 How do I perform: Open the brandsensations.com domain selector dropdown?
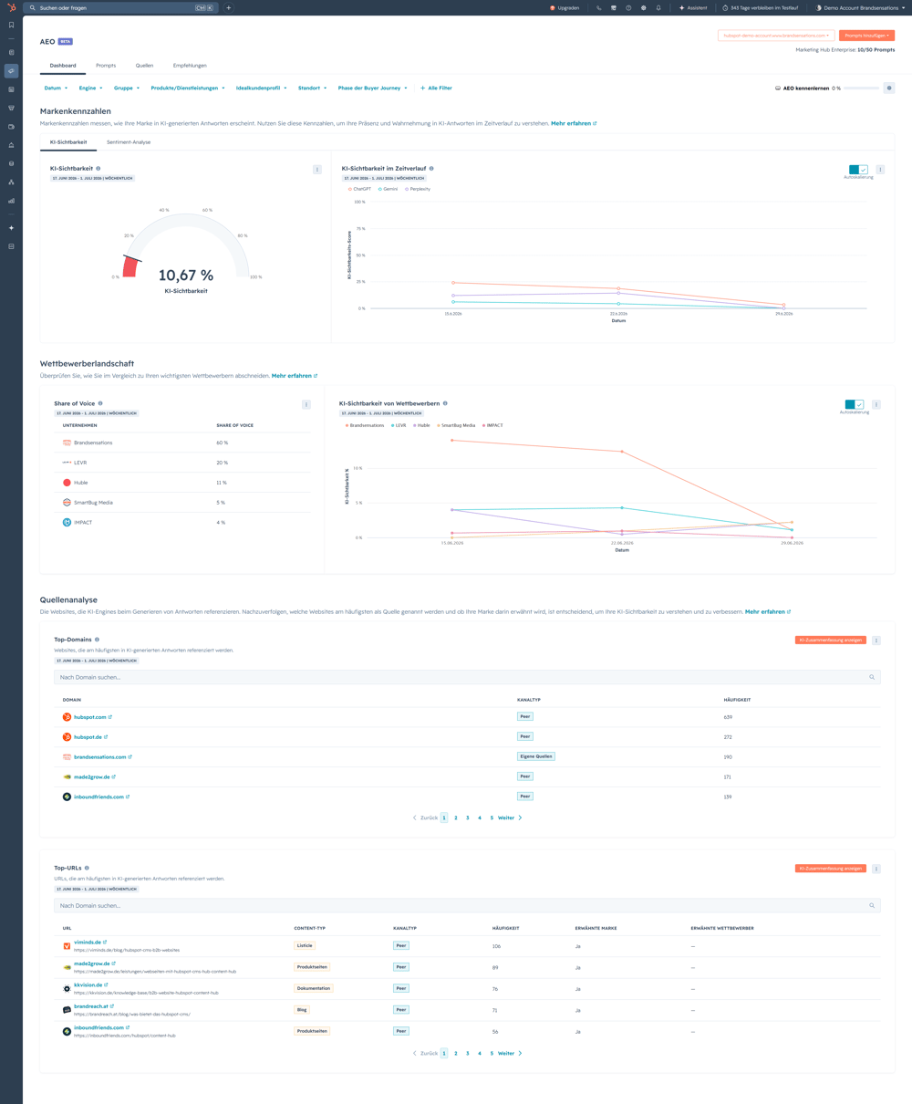point(776,36)
